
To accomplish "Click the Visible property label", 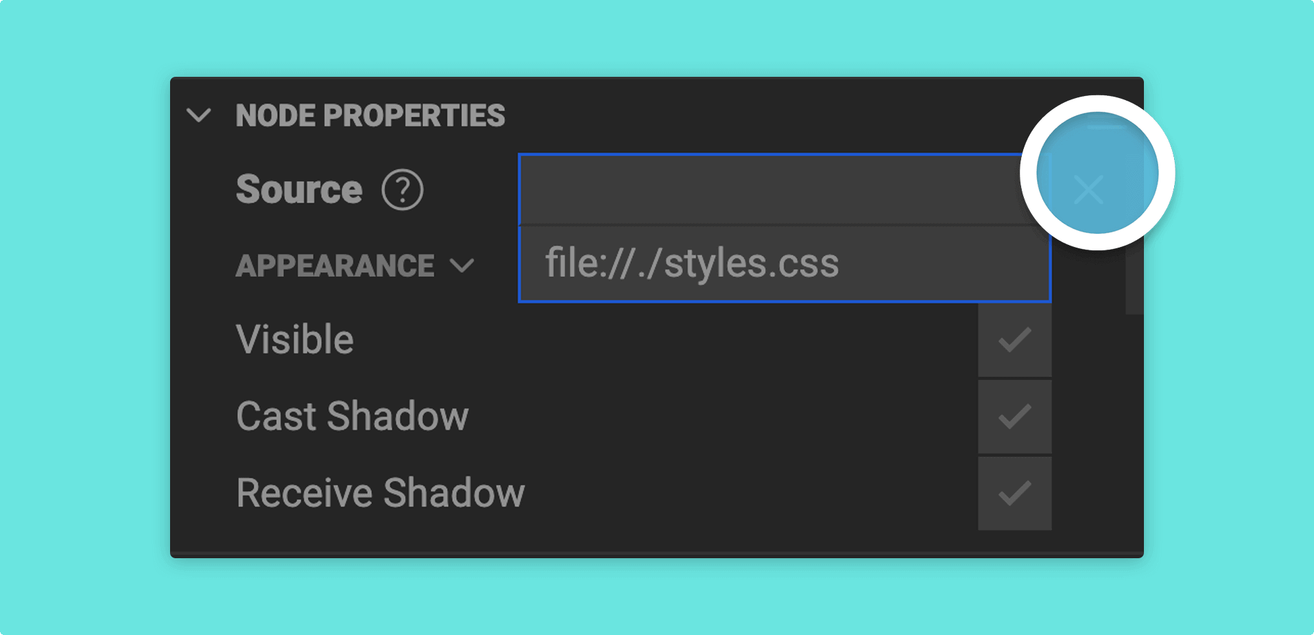I will point(295,339).
